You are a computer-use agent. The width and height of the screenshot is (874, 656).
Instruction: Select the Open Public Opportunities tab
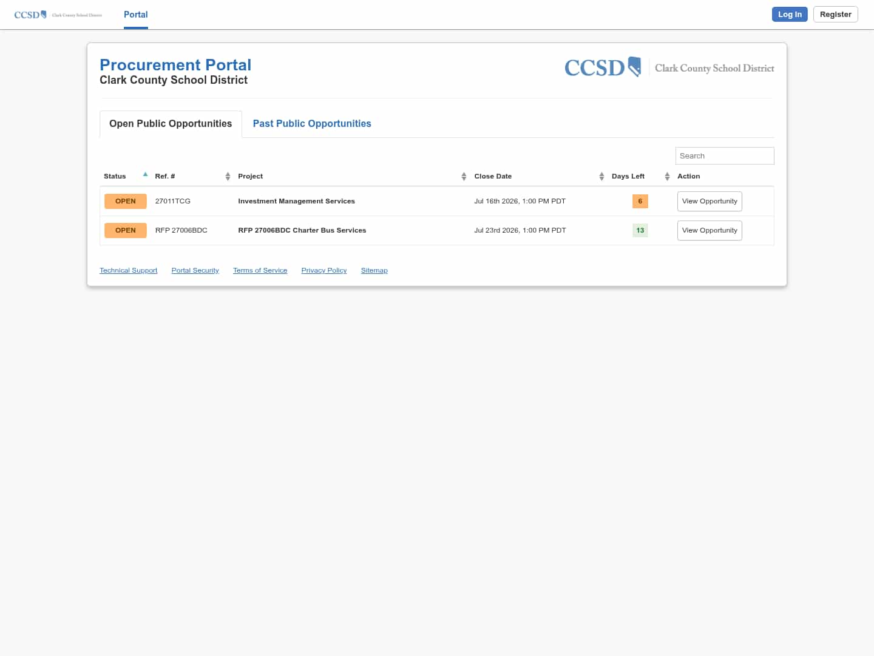(x=171, y=124)
